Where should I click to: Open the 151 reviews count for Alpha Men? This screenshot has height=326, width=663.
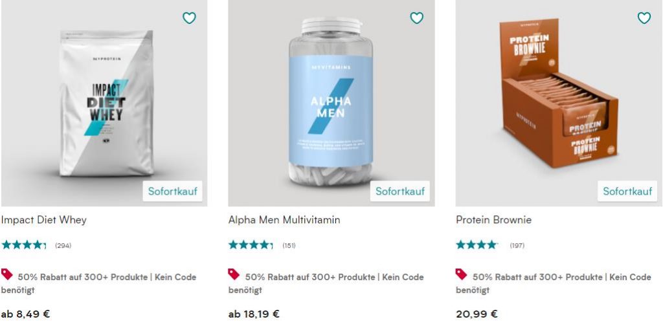point(289,246)
